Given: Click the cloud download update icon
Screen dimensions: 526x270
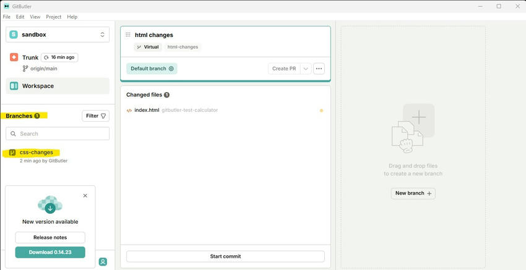Looking at the screenshot, I should pos(50,205).
